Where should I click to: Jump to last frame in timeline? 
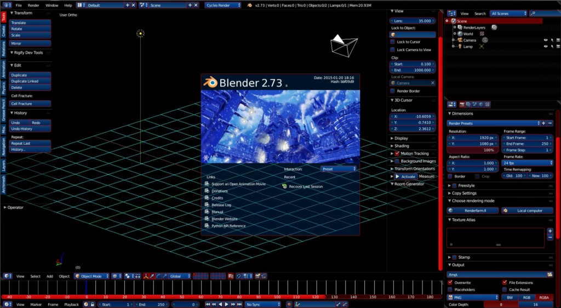click(239, 304)
